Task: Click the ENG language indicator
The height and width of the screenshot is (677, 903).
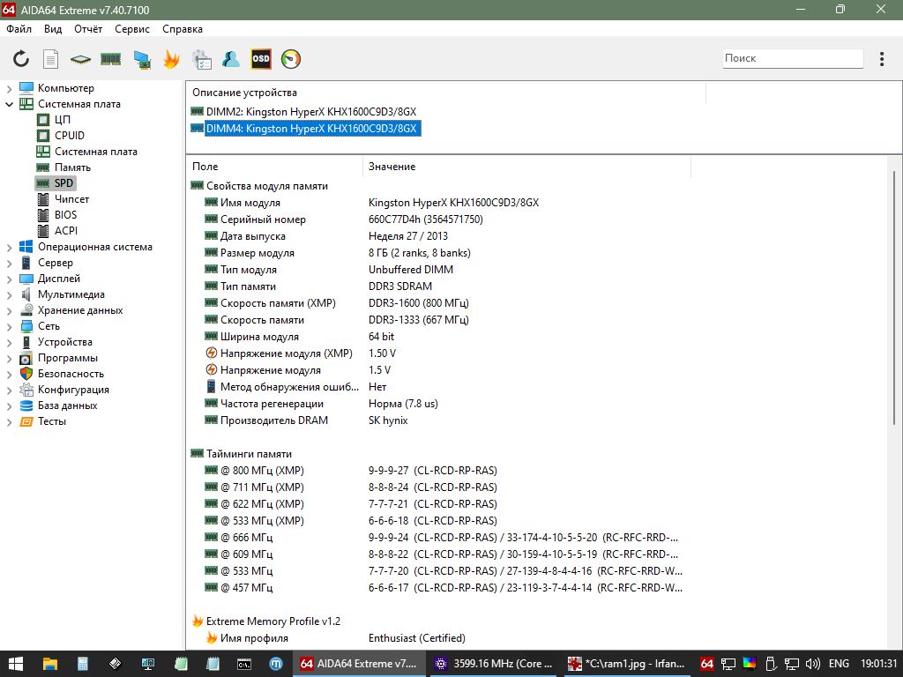Action: tap(839, 664)
